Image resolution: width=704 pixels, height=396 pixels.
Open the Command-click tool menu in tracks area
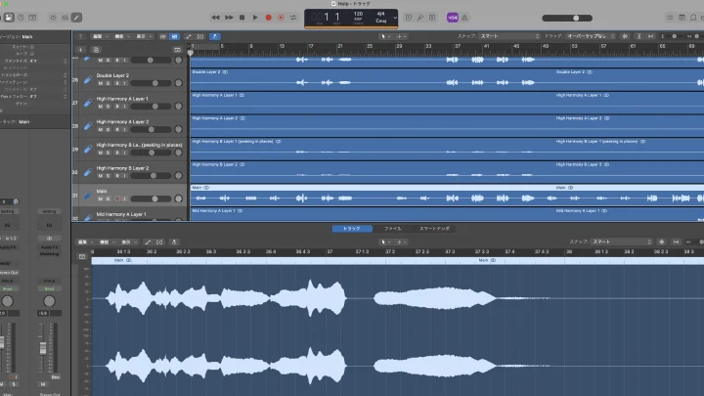[x=401, y=36]
